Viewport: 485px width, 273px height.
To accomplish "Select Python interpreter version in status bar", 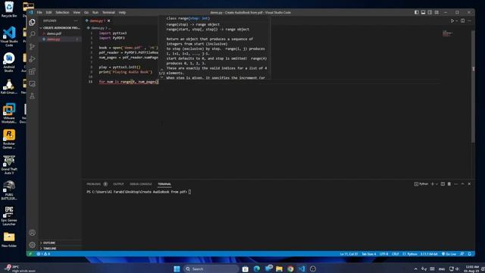I will coord(429,254).
